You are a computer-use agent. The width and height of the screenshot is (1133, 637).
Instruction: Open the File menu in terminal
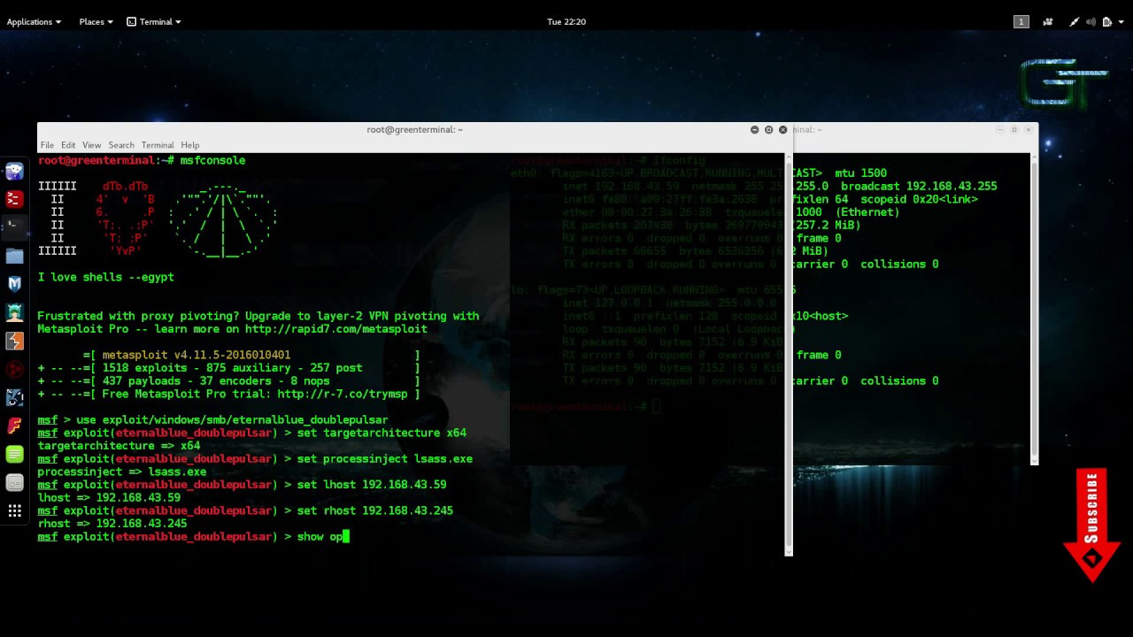47,145
